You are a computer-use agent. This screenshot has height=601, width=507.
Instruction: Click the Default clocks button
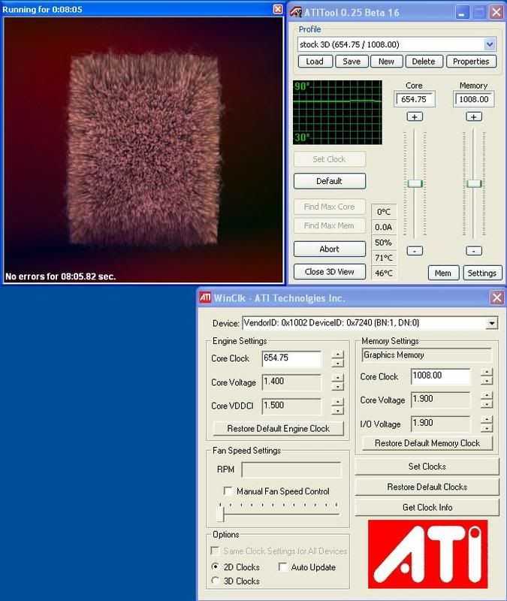click(x=330, y=181)
